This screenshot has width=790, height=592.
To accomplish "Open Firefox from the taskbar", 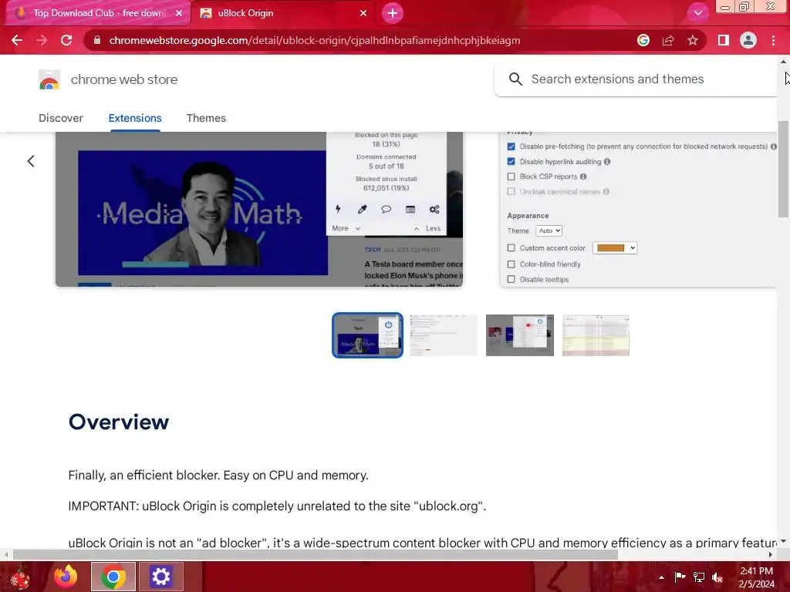I will tap(66, 577).
